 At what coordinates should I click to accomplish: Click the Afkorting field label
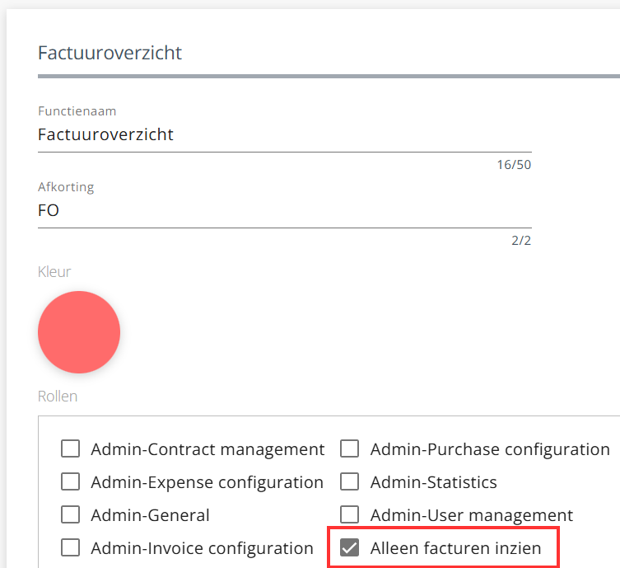click(66, 187)
